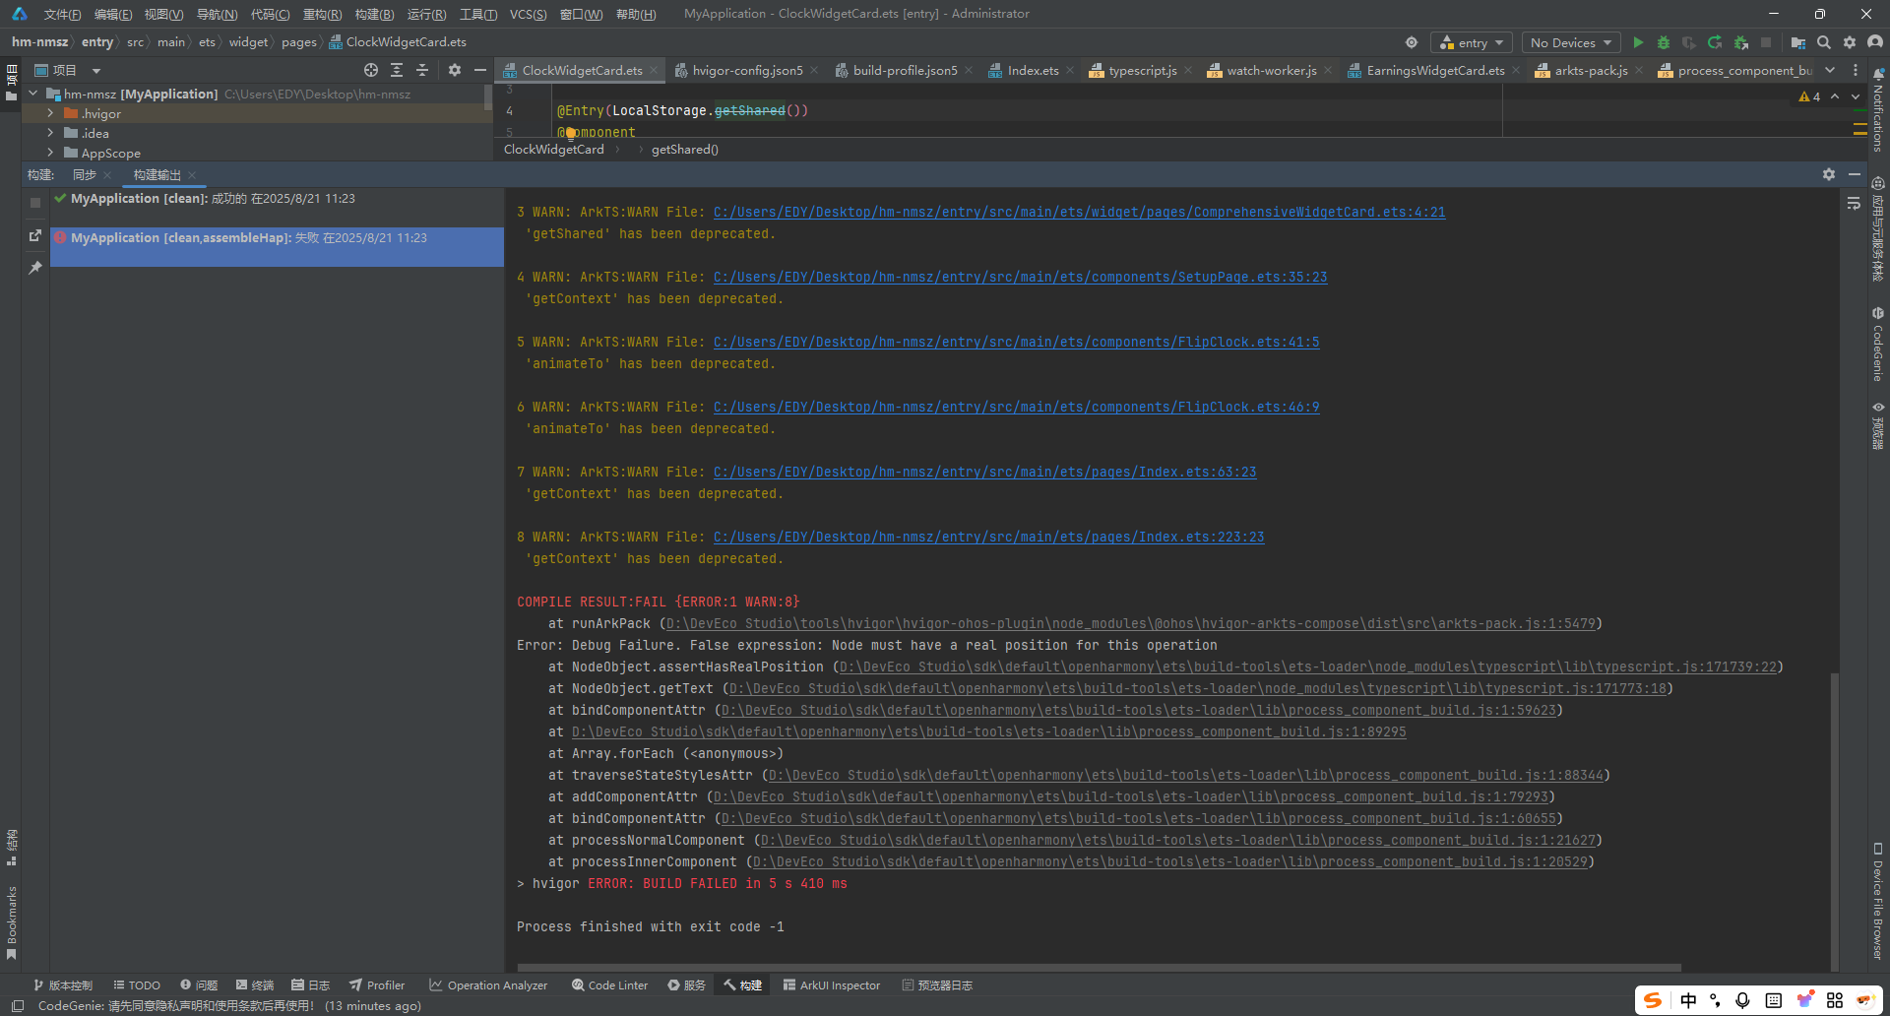Switch to watch-worker.js tab

pyautogui.click(x=1271, y=70)
